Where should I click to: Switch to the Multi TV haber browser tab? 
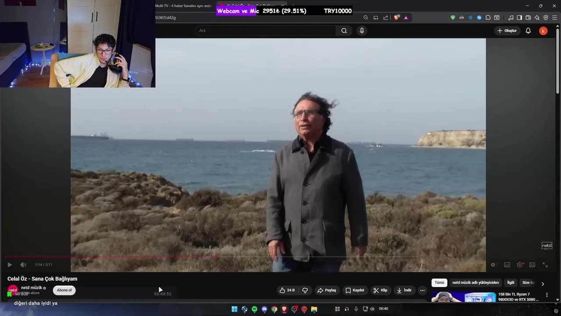(x=184, y=6)
